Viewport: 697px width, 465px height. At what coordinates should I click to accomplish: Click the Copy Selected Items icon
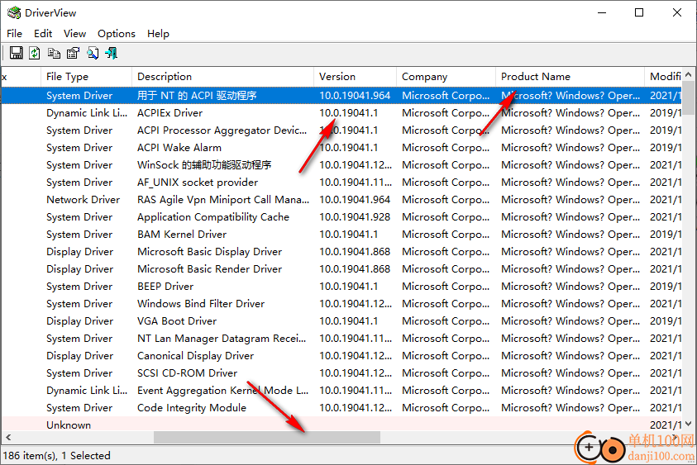click(54, 54)
